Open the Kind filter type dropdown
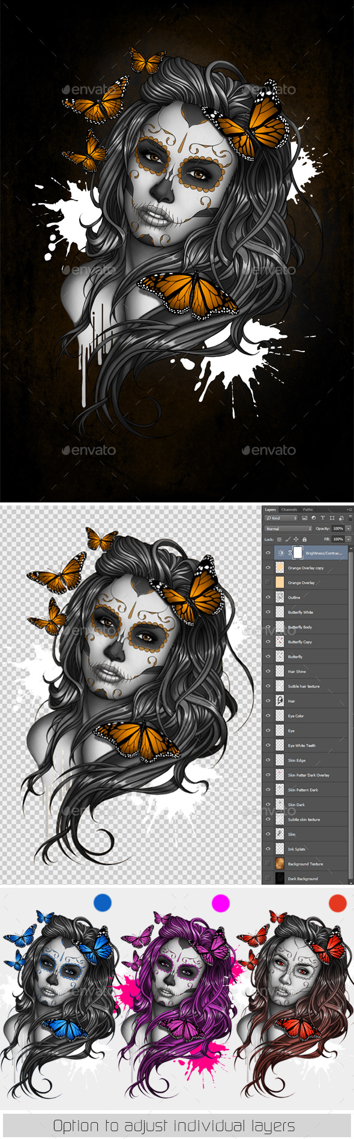 point(281,518)
